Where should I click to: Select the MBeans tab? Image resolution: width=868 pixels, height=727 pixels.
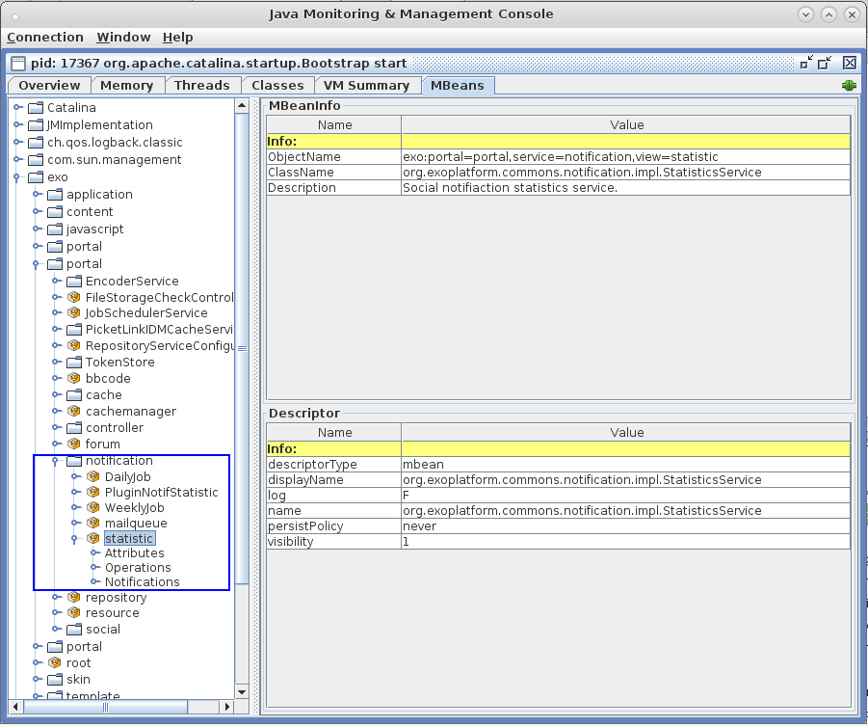(x=458, y=86)
